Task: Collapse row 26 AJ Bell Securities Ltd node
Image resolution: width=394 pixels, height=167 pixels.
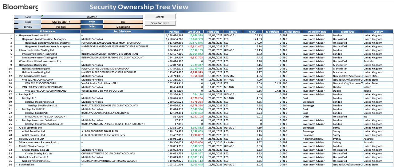Action: coord(17,128)
